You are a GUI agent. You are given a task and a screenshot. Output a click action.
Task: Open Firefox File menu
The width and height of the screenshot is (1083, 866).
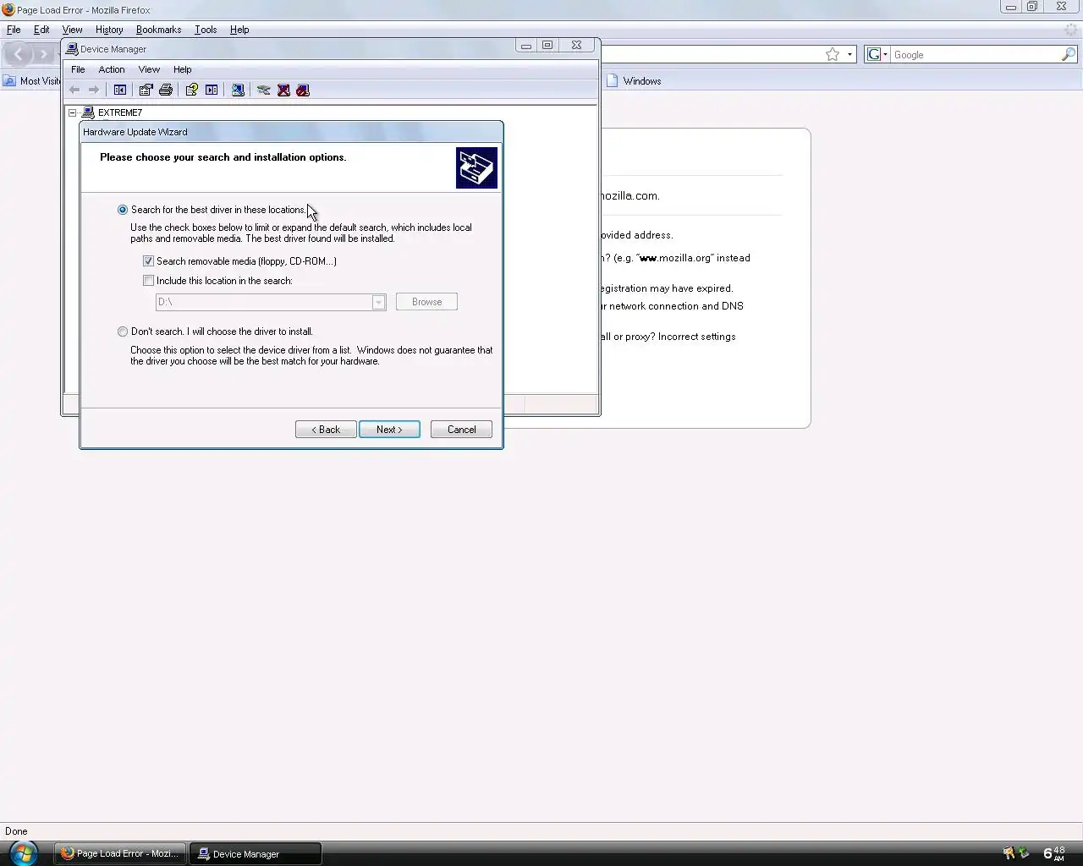click(x=14, y=30)
